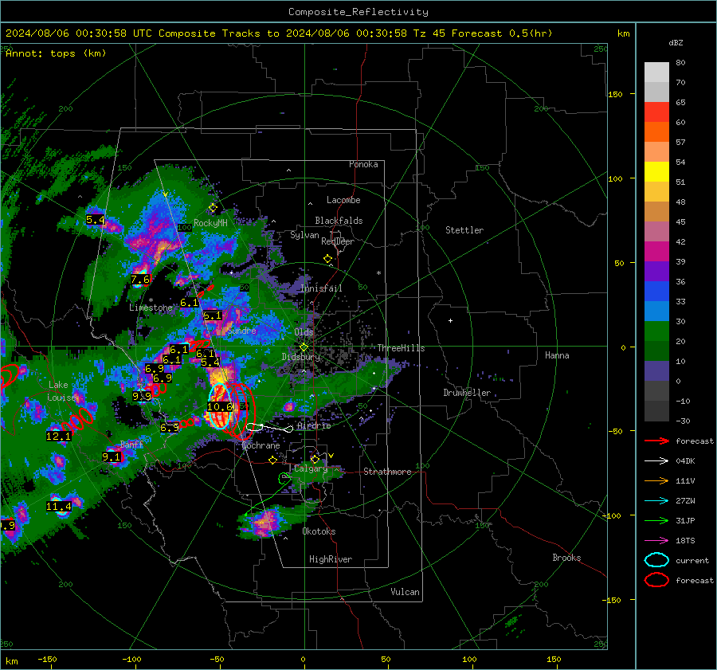The height and width of the screenshot is (670, 717).
Task: Click the RockyMH label
Action: click(210, 223)
